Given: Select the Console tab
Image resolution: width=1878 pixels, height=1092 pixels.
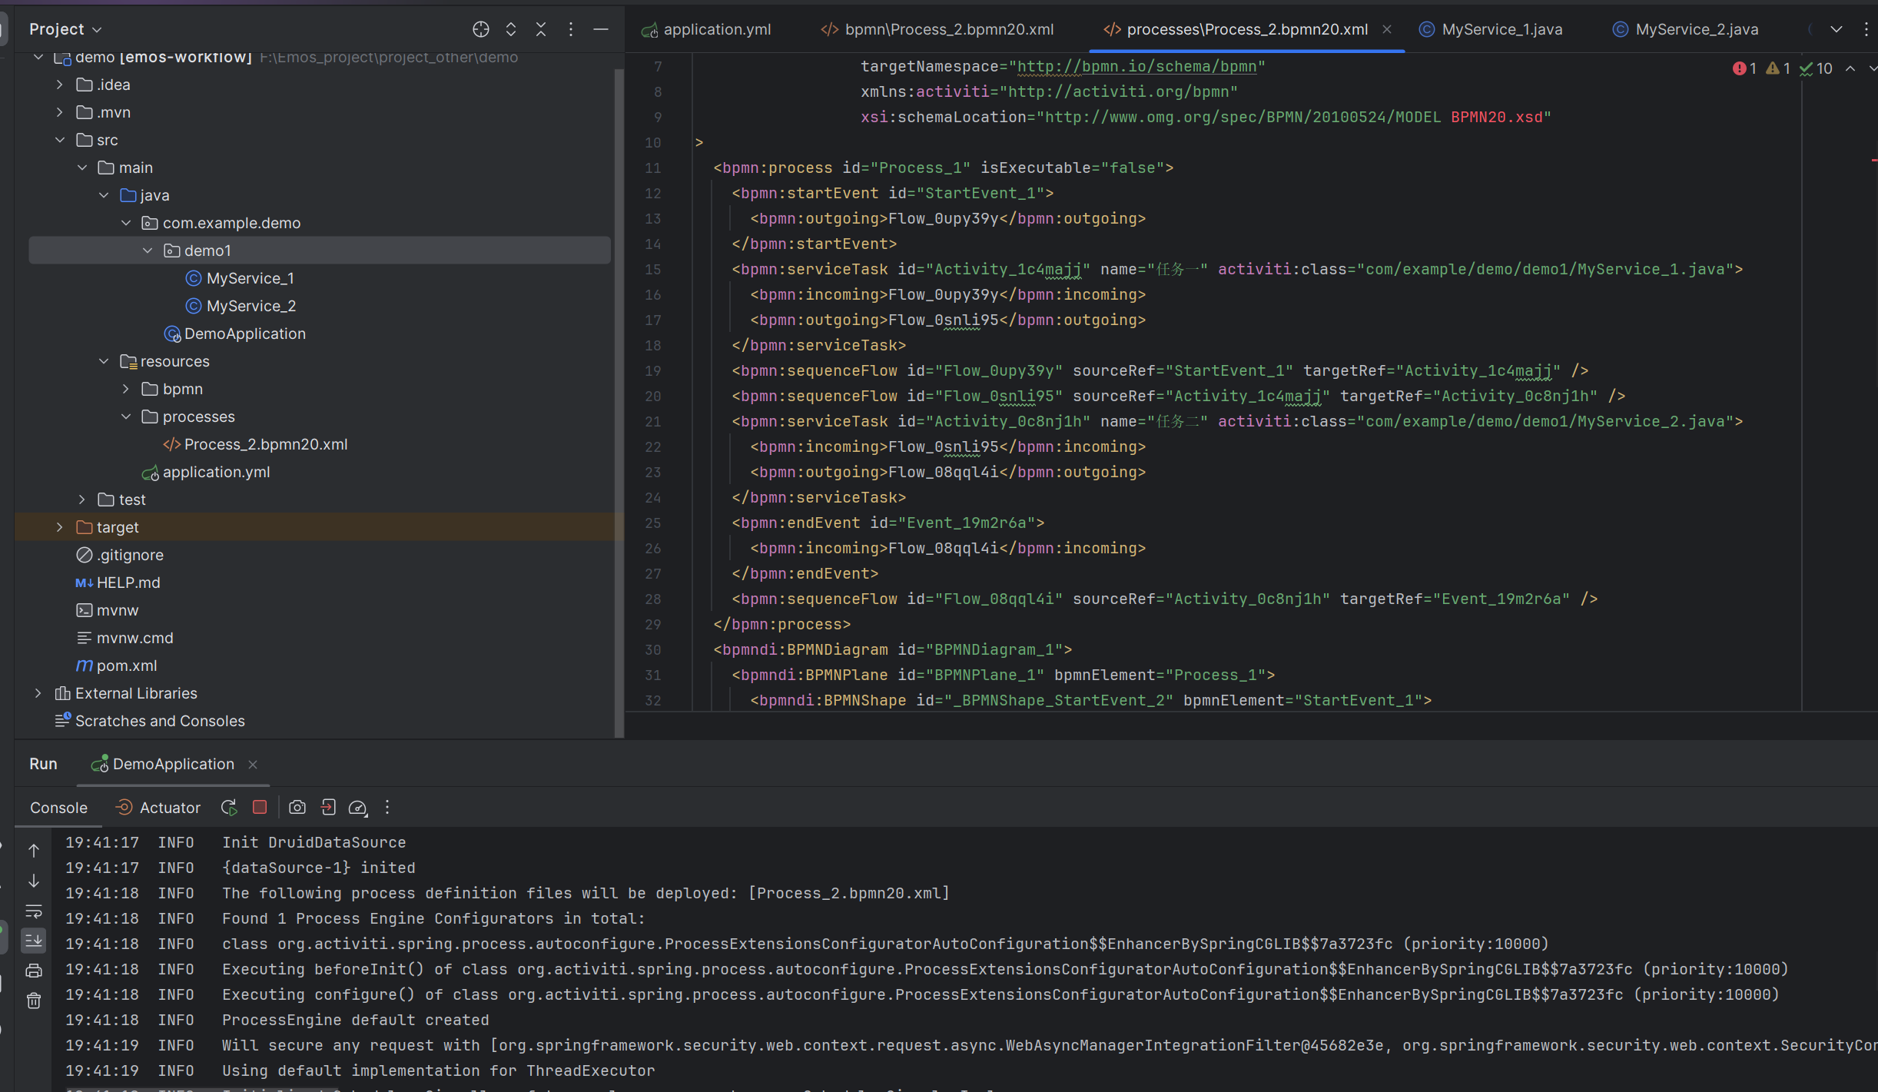Looking at the screenshot, I should pyautogui.click(x=58, y=808).
